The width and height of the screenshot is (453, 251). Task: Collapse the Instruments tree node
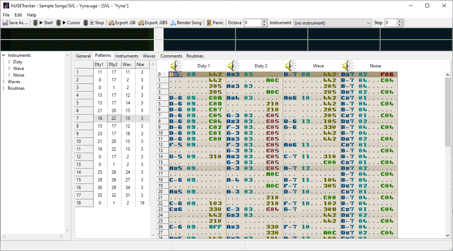click(x=3, y=55)
